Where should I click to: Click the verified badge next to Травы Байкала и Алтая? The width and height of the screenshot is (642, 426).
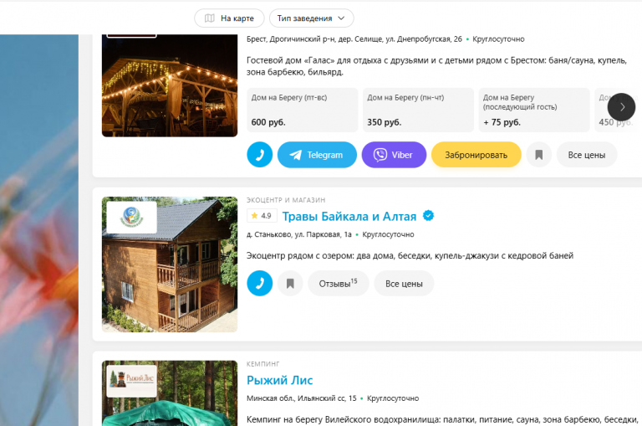[x=428, y=215]
